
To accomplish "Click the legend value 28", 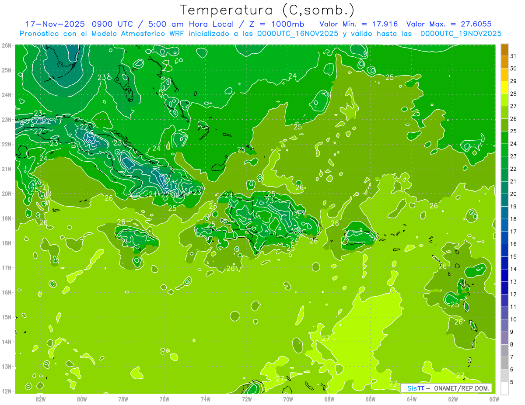I will point(514,93).
